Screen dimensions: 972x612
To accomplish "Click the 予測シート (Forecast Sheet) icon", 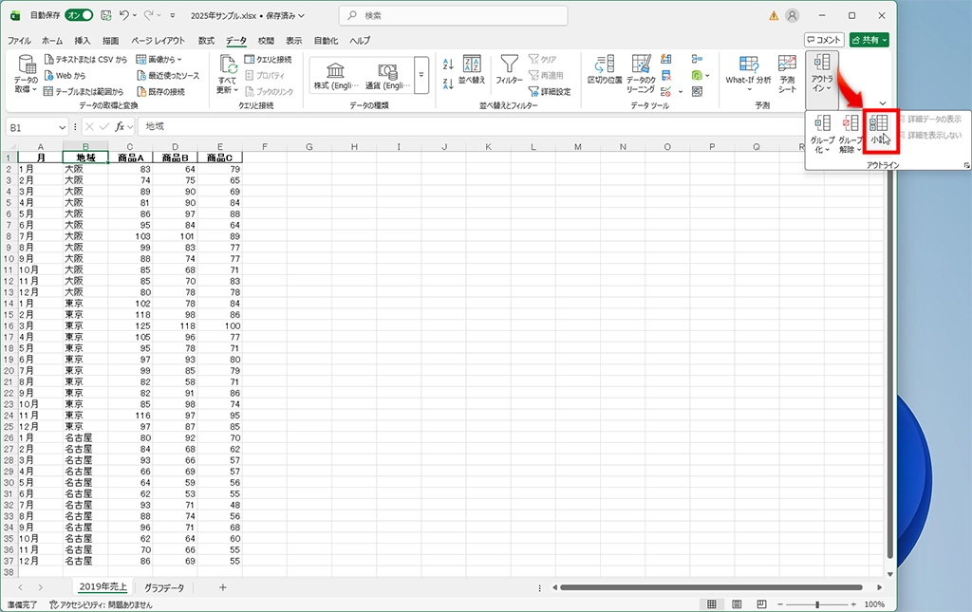I will (x=787, y=70).
